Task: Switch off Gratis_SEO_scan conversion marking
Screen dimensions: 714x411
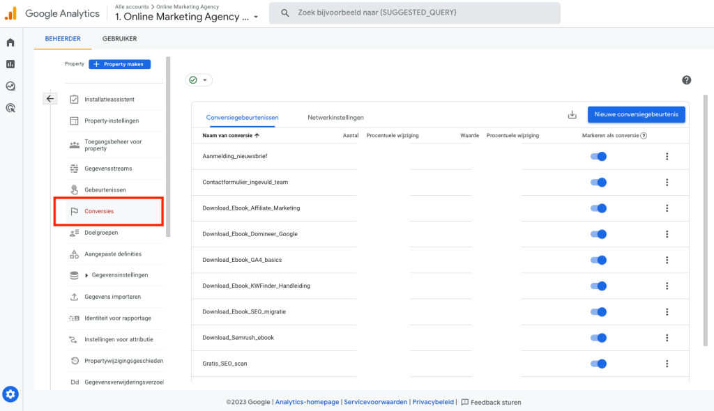Action: (598, 364)
